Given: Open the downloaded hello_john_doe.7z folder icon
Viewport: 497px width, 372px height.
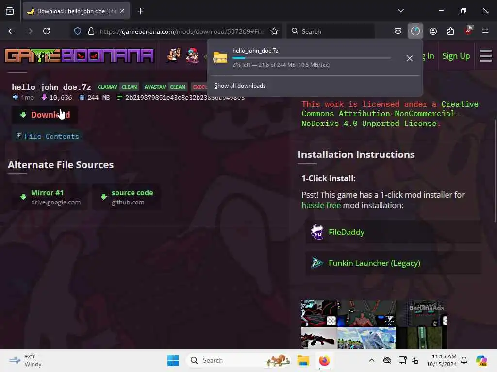Looking at the screenshot, I should coord(220,58).
